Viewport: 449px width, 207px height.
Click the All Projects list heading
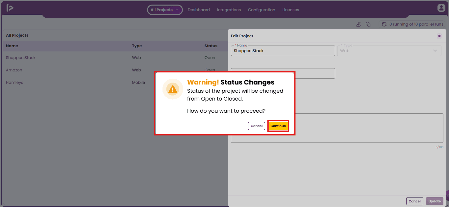(x=17, y=35)
